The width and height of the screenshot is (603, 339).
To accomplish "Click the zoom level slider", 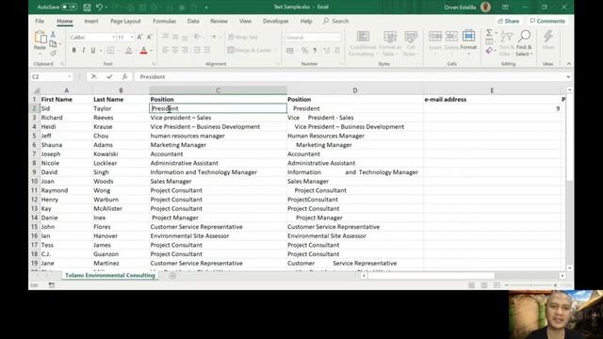I will pyautogui.click(x=531, y=285).
